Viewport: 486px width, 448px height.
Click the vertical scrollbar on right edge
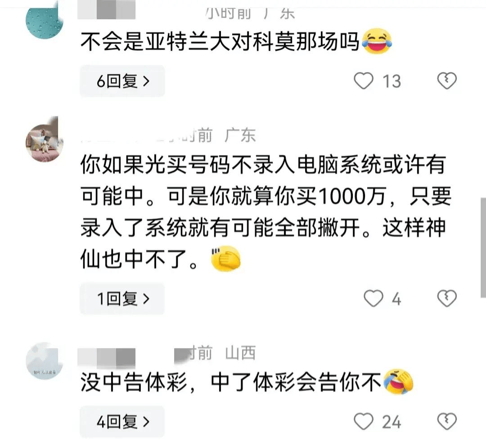(483, 247)
